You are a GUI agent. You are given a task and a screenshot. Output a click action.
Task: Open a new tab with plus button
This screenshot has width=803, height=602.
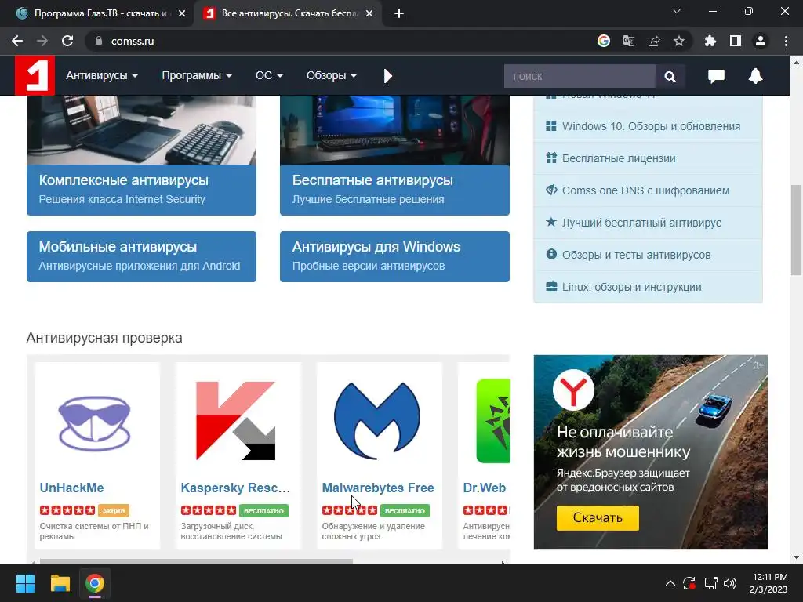coord(399,14)
